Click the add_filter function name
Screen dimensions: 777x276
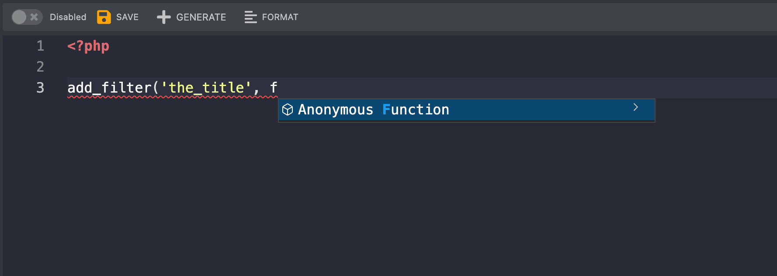pos(109,88)
